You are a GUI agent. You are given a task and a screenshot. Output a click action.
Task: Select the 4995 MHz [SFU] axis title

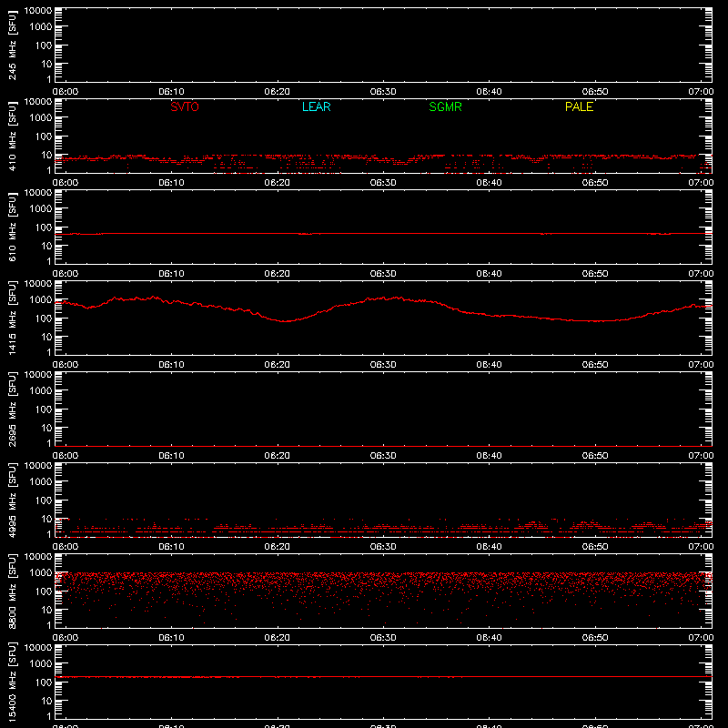click(12, 500)
